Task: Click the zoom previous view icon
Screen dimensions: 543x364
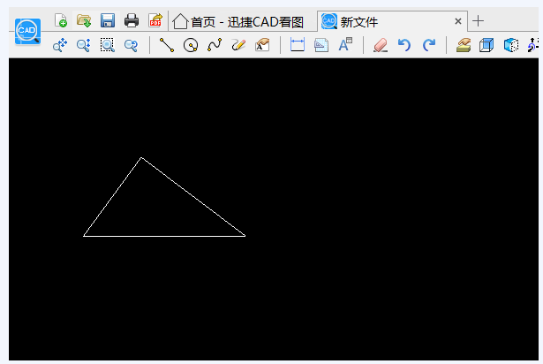Action: point(132,45)
